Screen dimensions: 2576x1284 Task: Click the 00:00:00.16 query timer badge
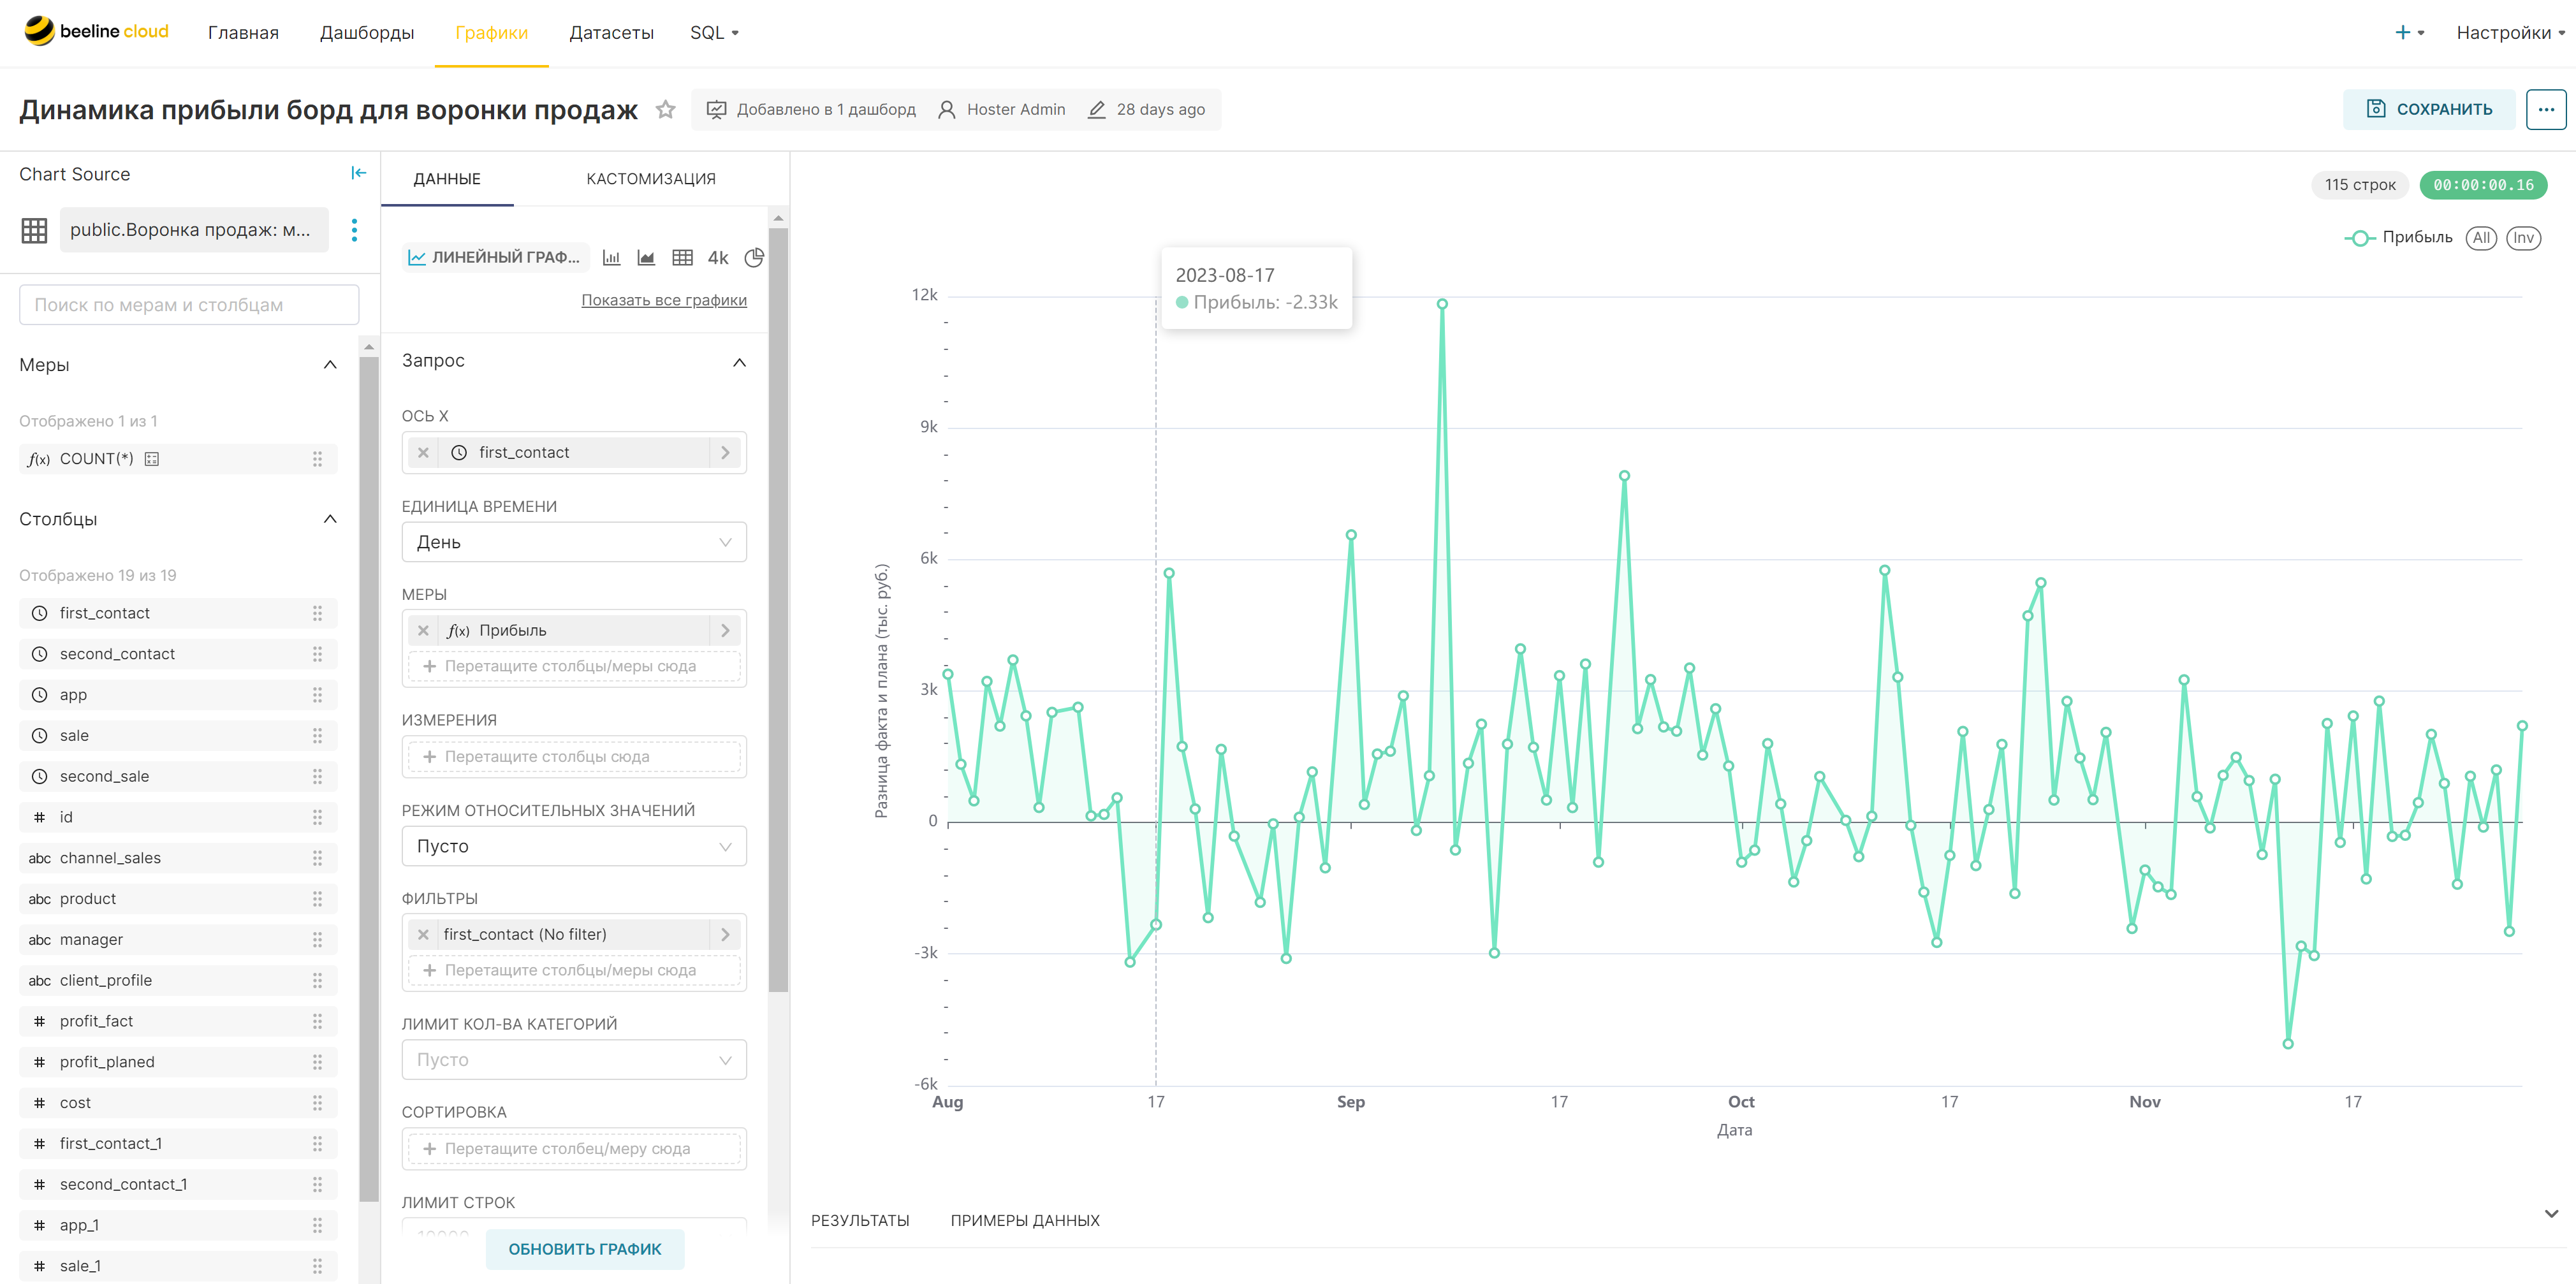pyautogui.click(x=2483, y=185)
